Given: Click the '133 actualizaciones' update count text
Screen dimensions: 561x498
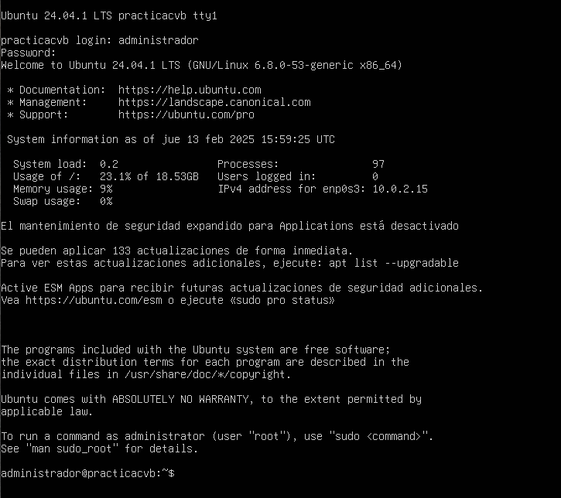Looking at the screenshot, I should [171, 251].
